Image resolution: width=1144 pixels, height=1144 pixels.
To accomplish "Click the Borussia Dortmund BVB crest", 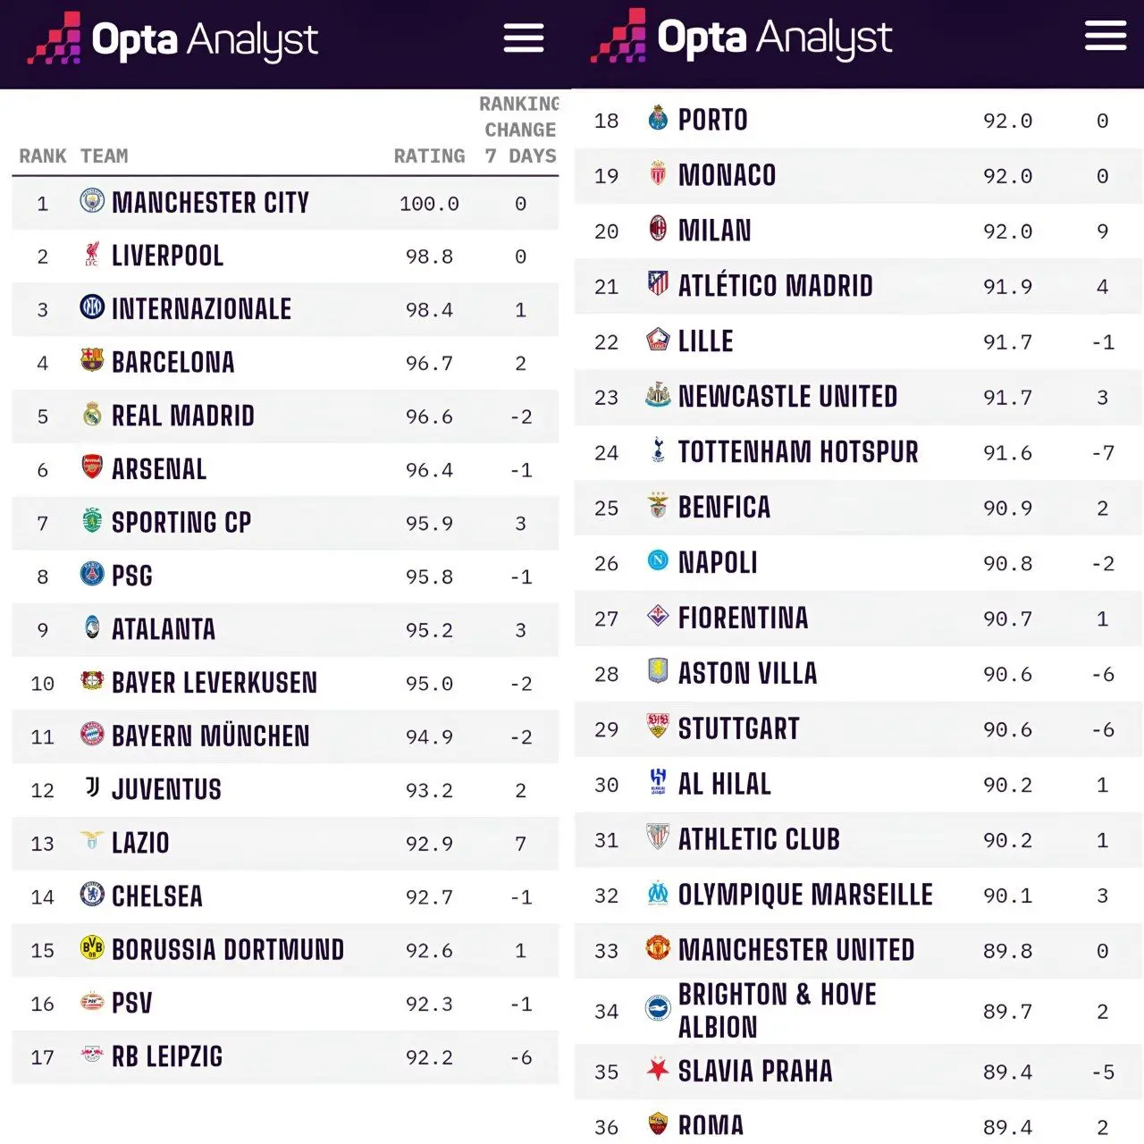I will pyautogui.click(x=92, y=948).
